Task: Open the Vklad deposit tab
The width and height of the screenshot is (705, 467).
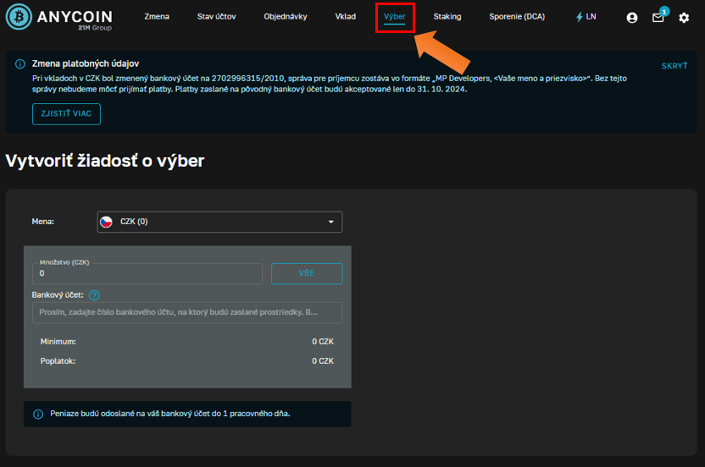Action: [x=346, y=17]
